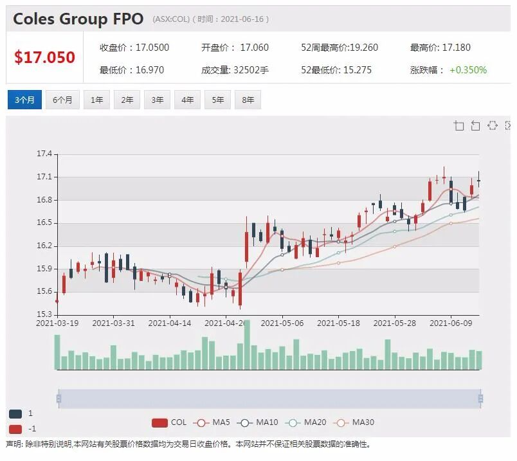
Task: Click the last candlestick on the chart
Action: click(x=479, y=180)
